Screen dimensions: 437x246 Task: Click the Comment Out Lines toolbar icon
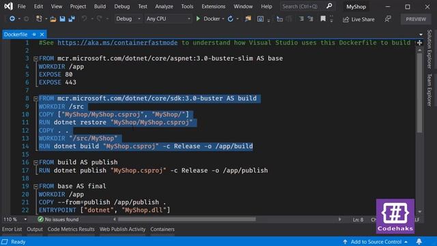(x=301, y=18)
